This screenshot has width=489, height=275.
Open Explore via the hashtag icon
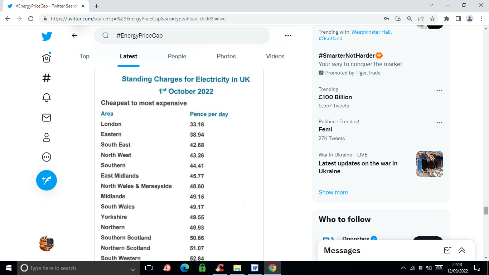(47, 78)
